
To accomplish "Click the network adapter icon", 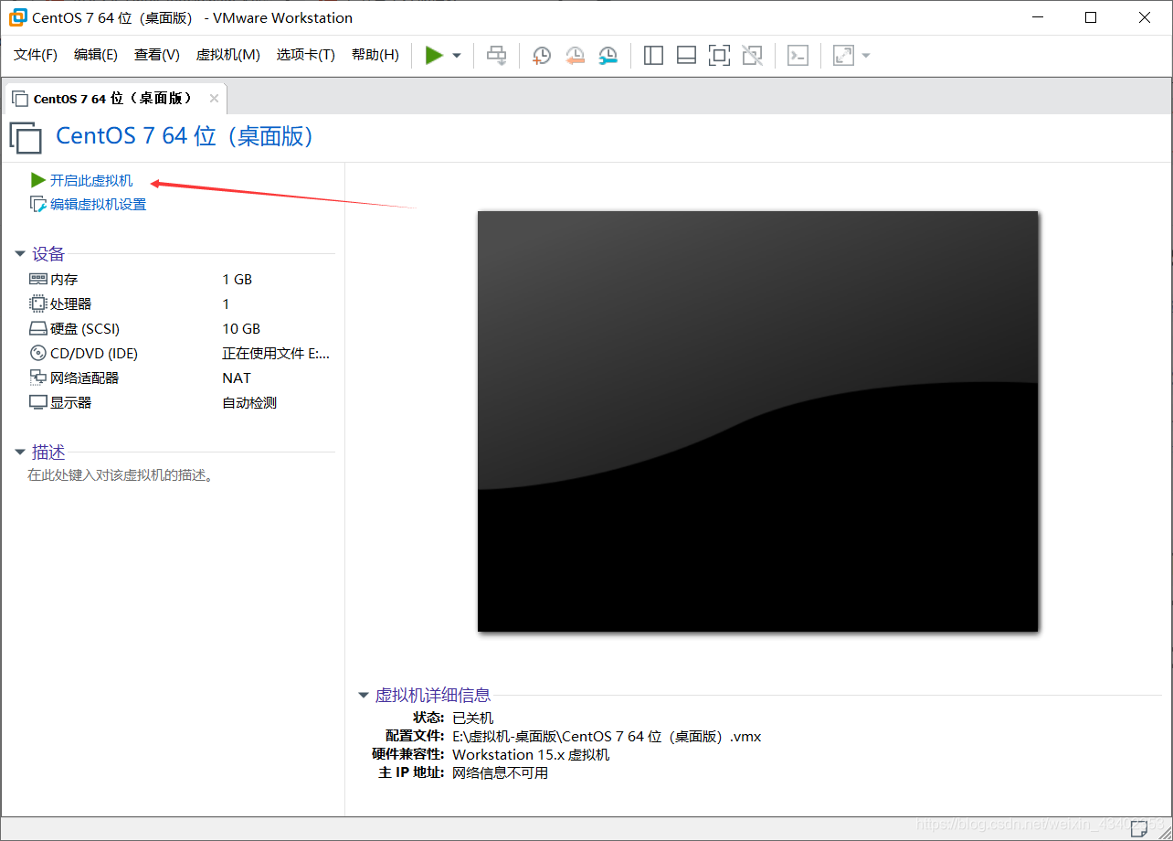I will [x=37, y=378].
